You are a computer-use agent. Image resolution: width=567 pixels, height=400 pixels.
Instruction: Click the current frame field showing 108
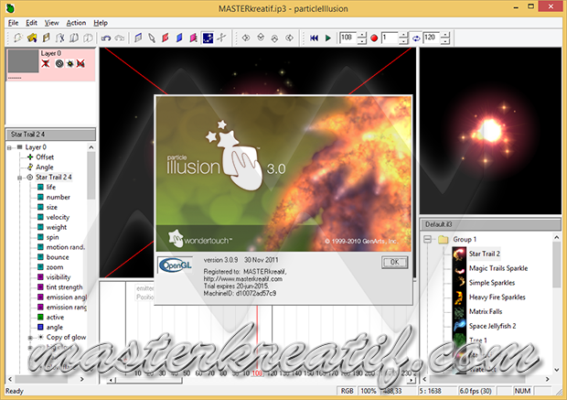348,38
